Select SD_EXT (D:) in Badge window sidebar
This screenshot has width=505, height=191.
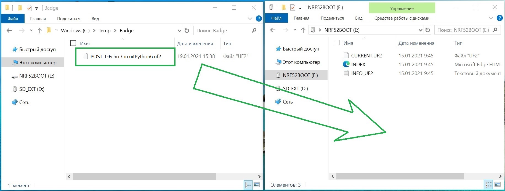pos(28,89)
